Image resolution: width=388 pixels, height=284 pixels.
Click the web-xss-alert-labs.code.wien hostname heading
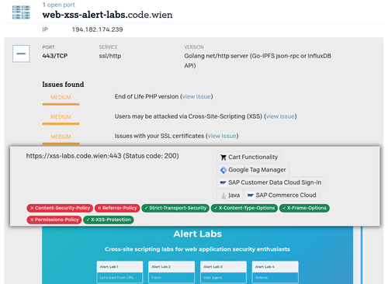[107, 15]
